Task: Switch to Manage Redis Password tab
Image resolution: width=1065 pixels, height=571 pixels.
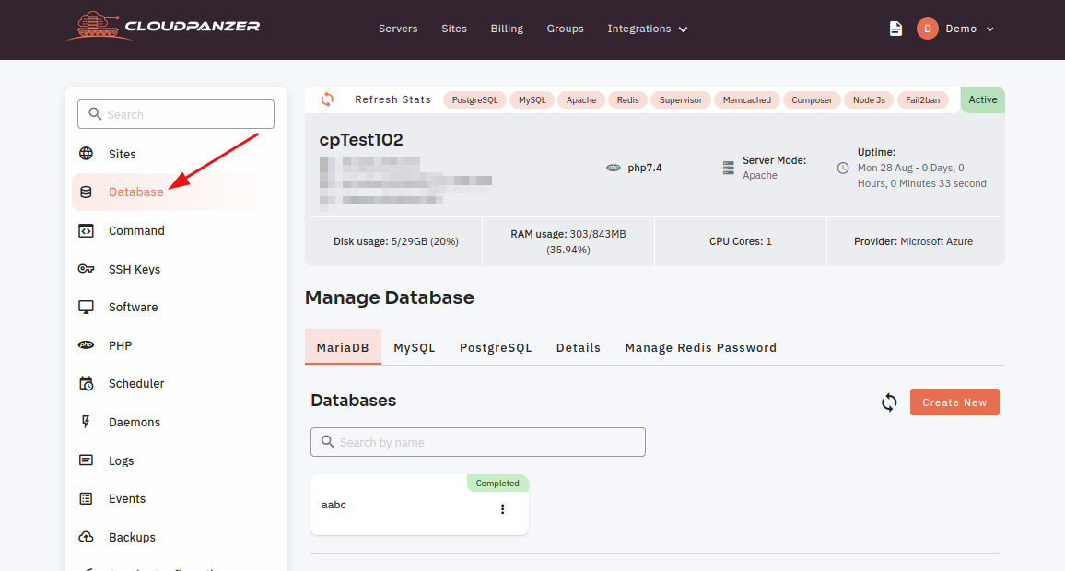Action: pyautogui.click(x=701, y=347)
